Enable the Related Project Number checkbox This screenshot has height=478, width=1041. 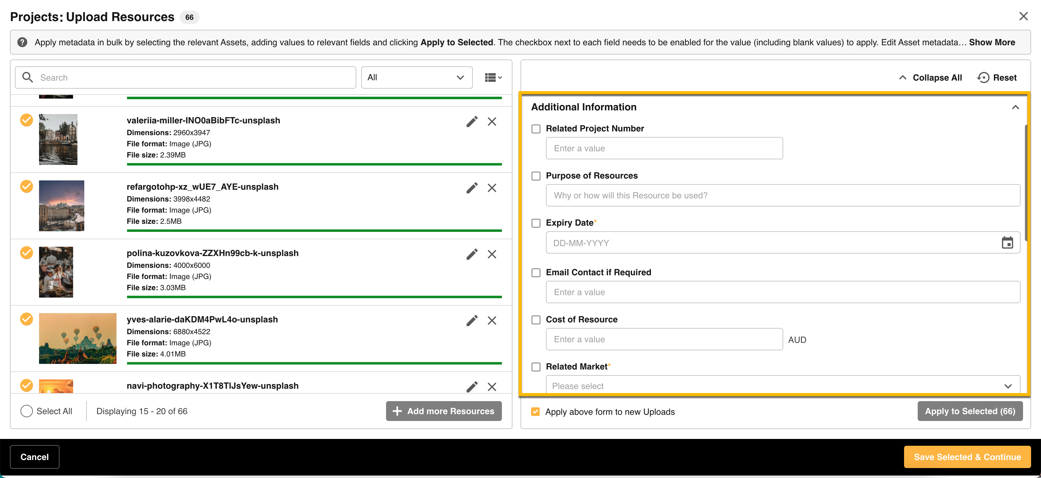(536, 129)
